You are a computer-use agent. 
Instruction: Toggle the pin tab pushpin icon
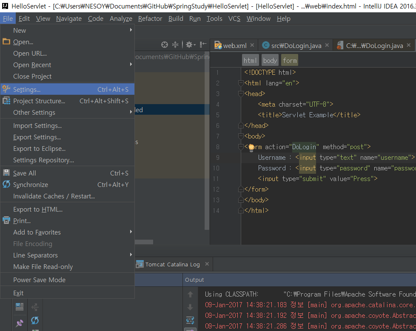coord(20,323)
